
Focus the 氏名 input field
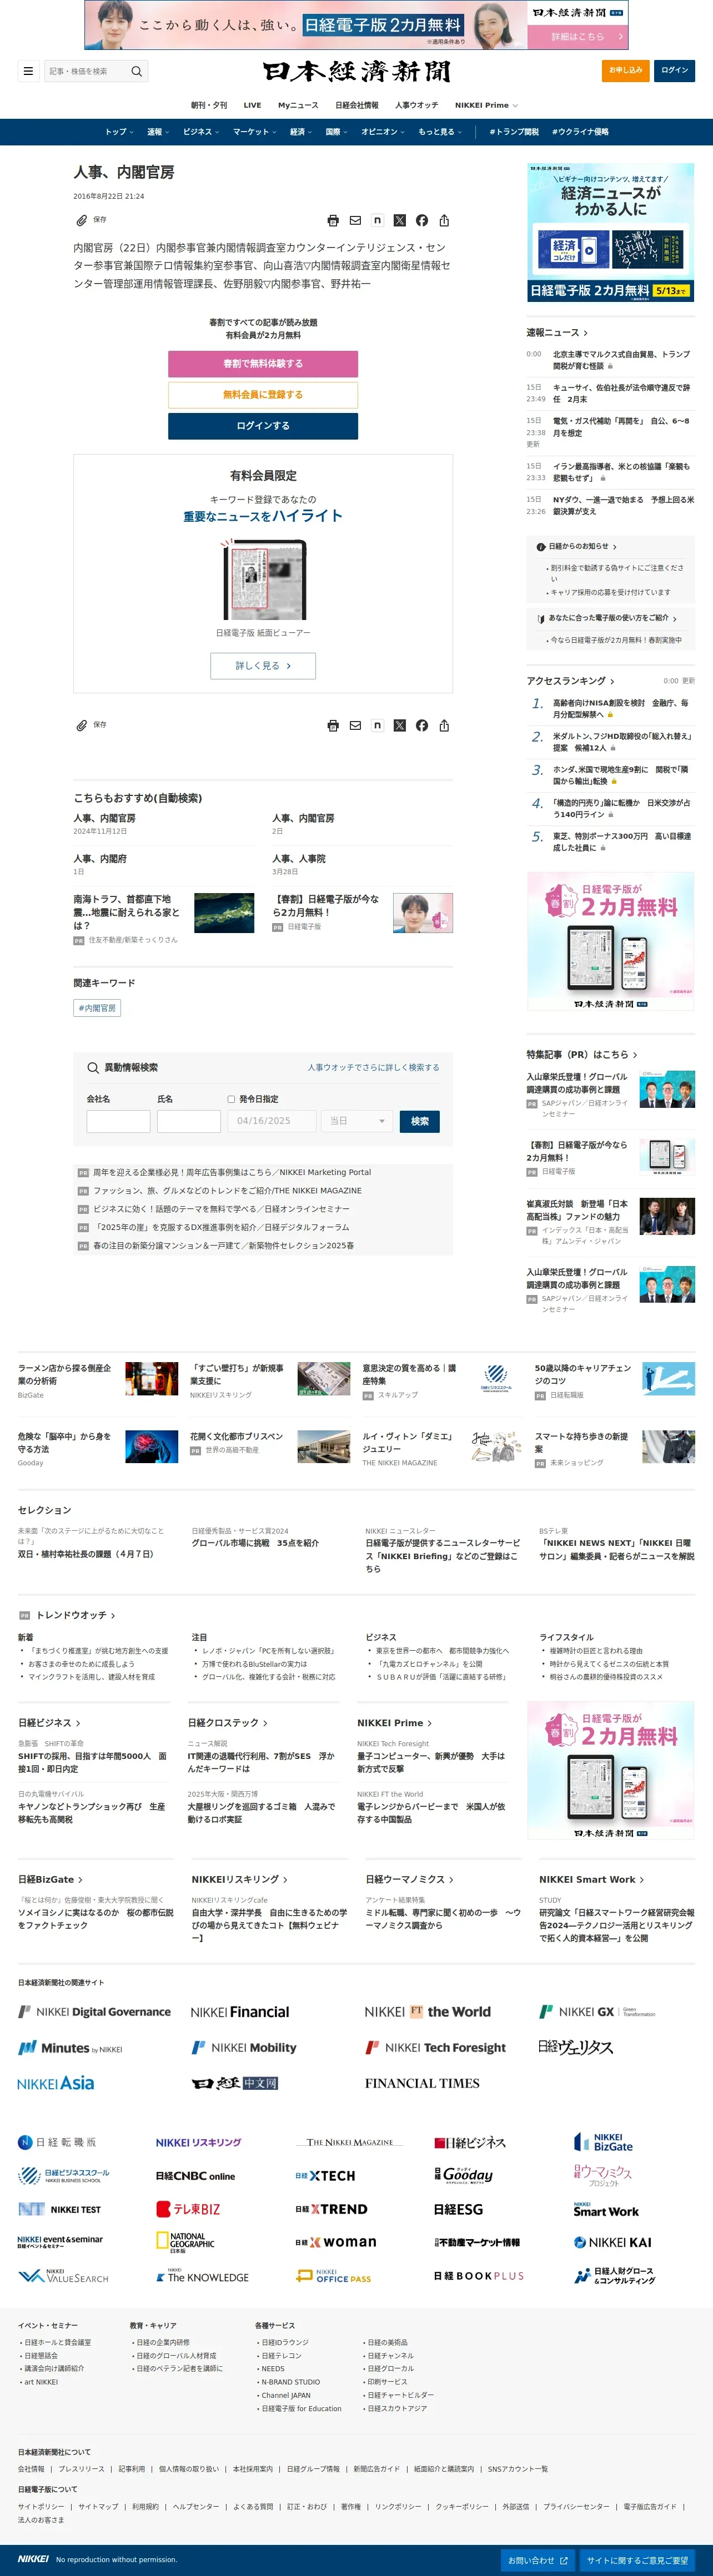click(189, 1121)
